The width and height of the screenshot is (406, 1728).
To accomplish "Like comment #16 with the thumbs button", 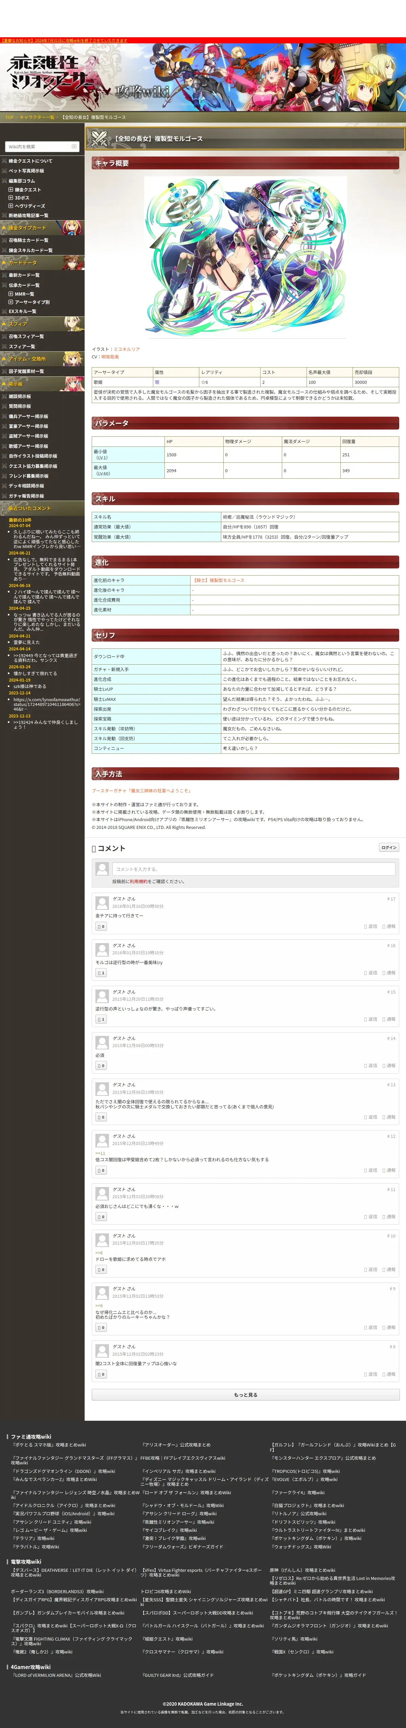I will (x=100, y=973).
